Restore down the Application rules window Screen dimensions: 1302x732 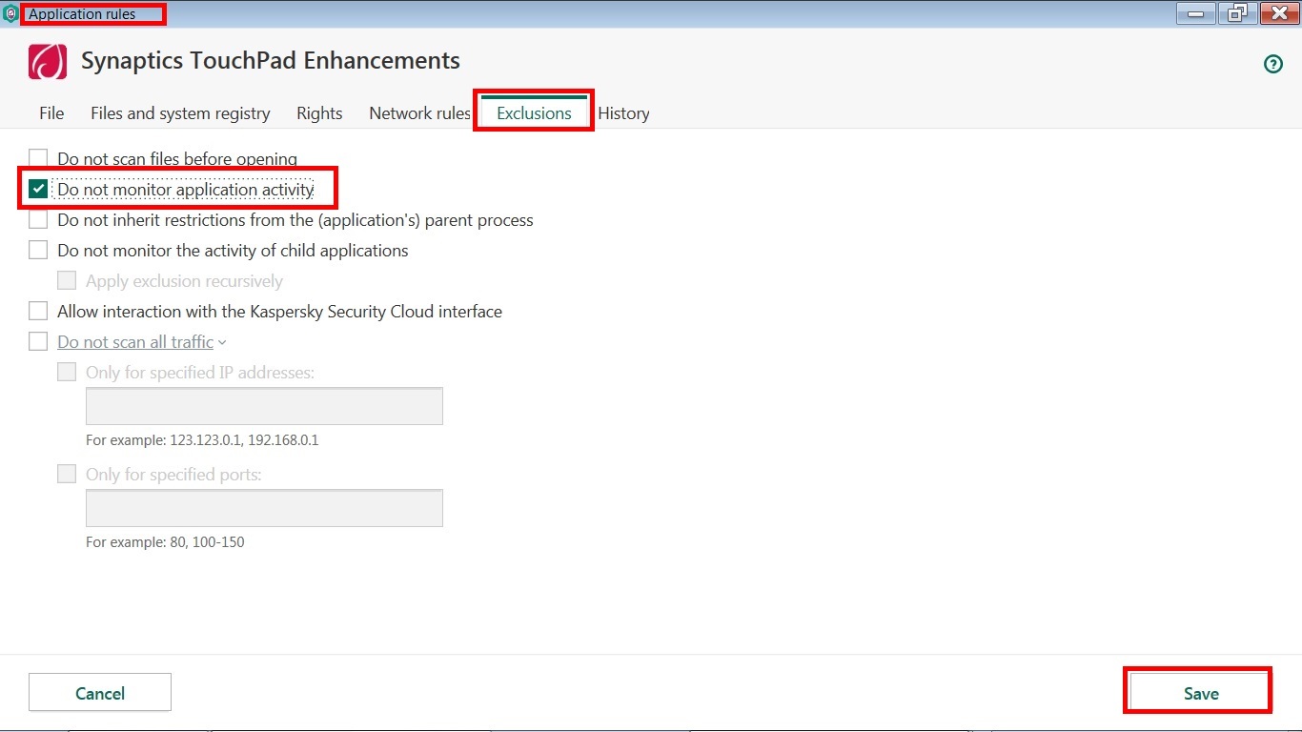coord(1237,13)
